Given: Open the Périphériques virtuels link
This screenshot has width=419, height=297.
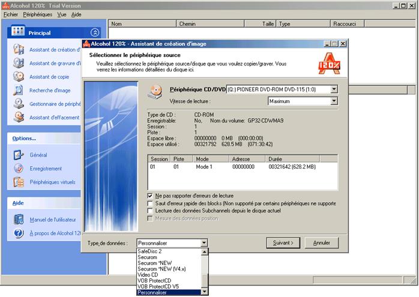Looking at the screenshot, I should 52,182.
